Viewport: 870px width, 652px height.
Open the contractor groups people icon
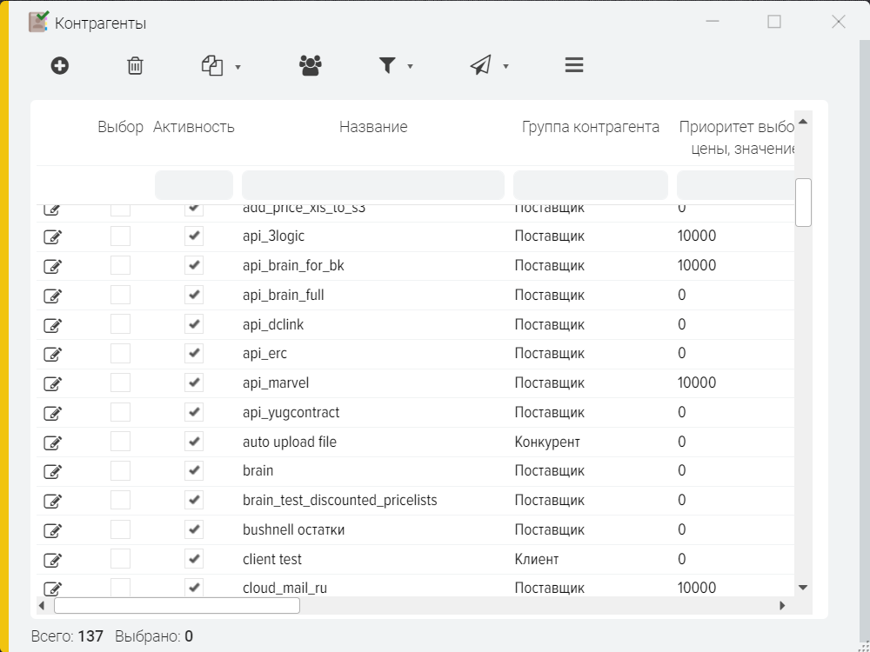(x=311, y=65)
